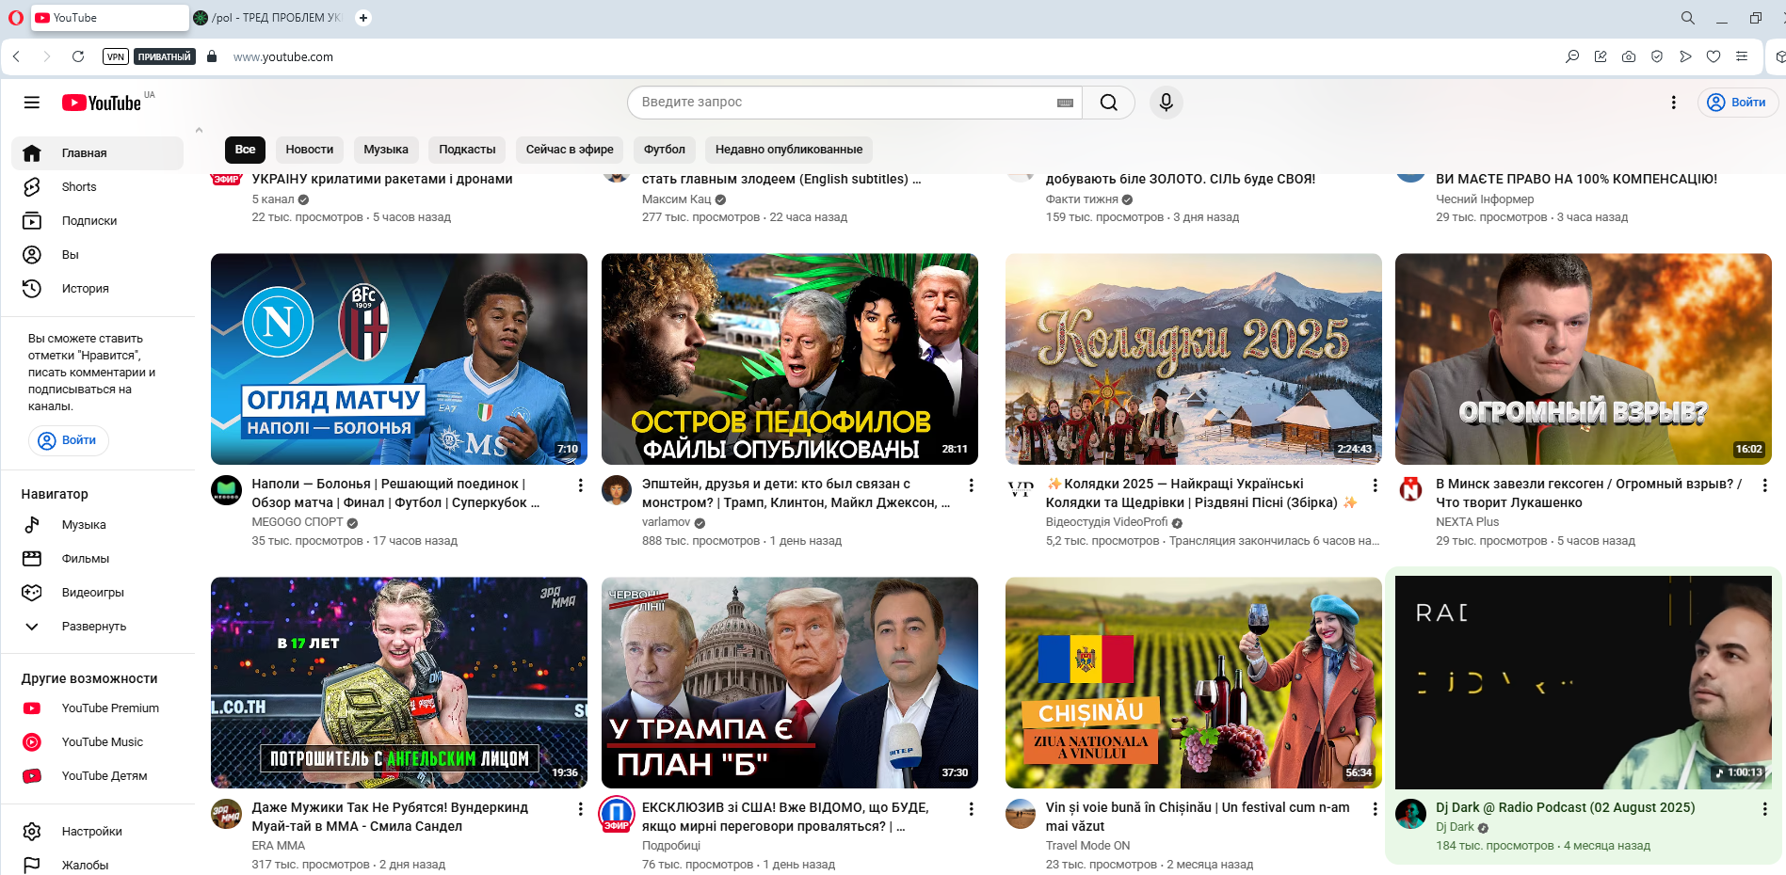Open the 'Dj Dark' channel link
This screenshot has width=1786, height=875.
coord(1455,827)
